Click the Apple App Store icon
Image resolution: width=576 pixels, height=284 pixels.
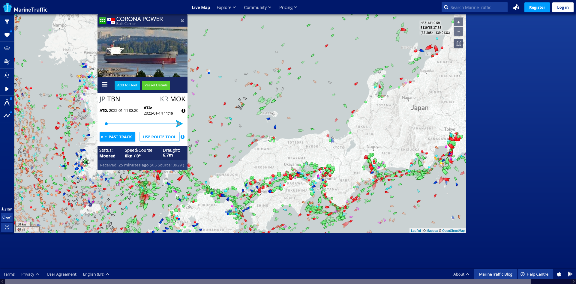tap(559, 274)
